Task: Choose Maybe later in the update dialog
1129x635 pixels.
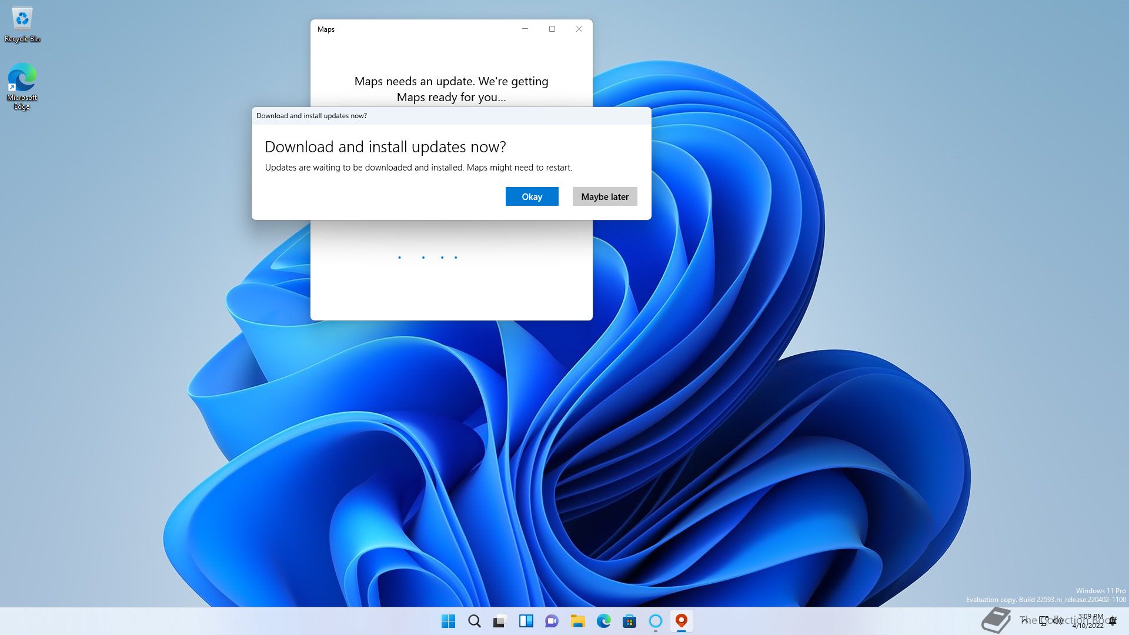Action: 604,196
